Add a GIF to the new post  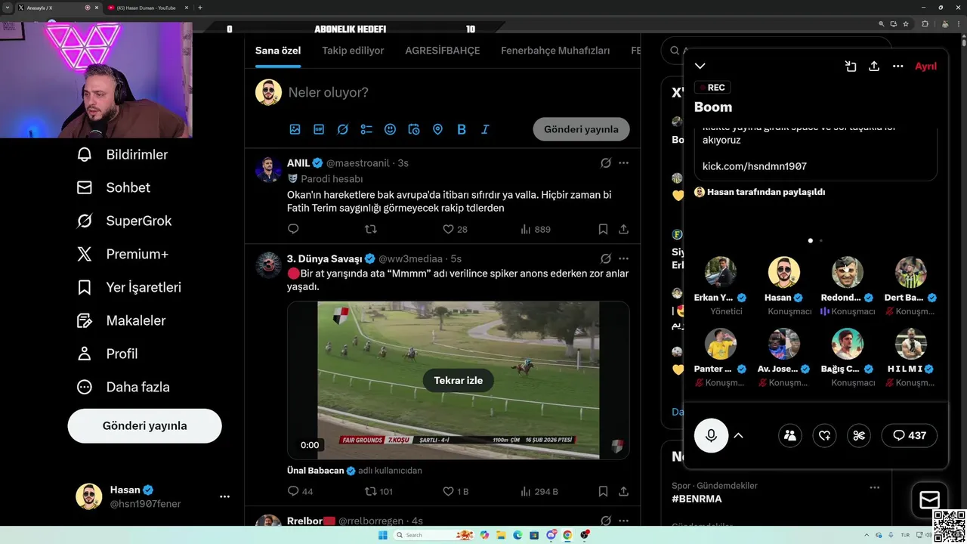click(319, 129)
